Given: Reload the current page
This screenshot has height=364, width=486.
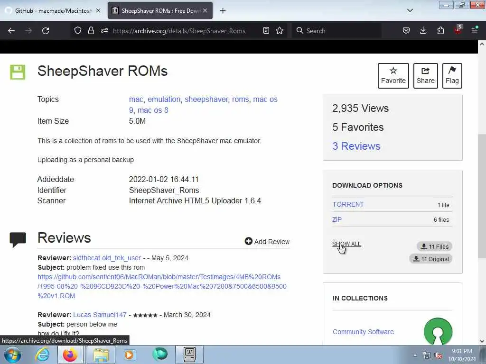Looking at the screenshot, I should tap(46, 31).
